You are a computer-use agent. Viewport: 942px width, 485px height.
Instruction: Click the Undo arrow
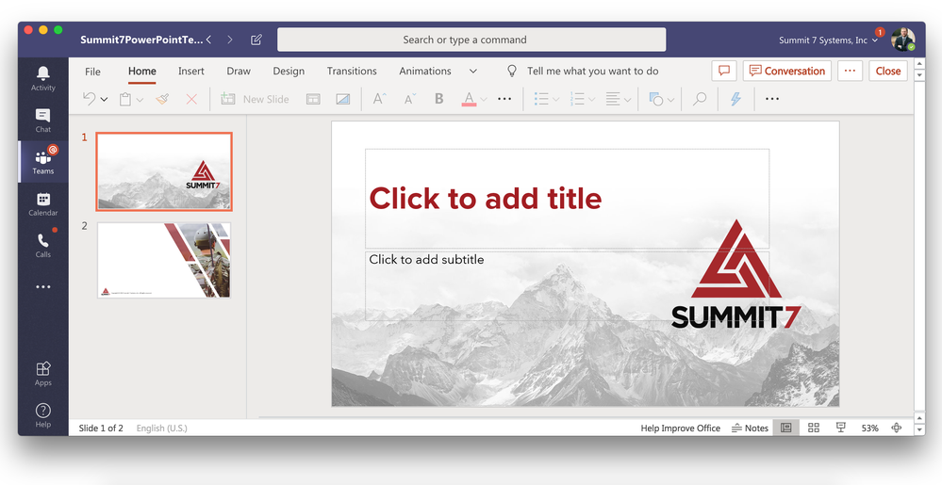[89, 99]
